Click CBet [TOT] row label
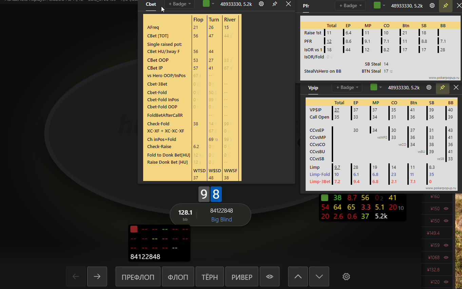The width and height of the screenshot is (462, 289). 158,36
